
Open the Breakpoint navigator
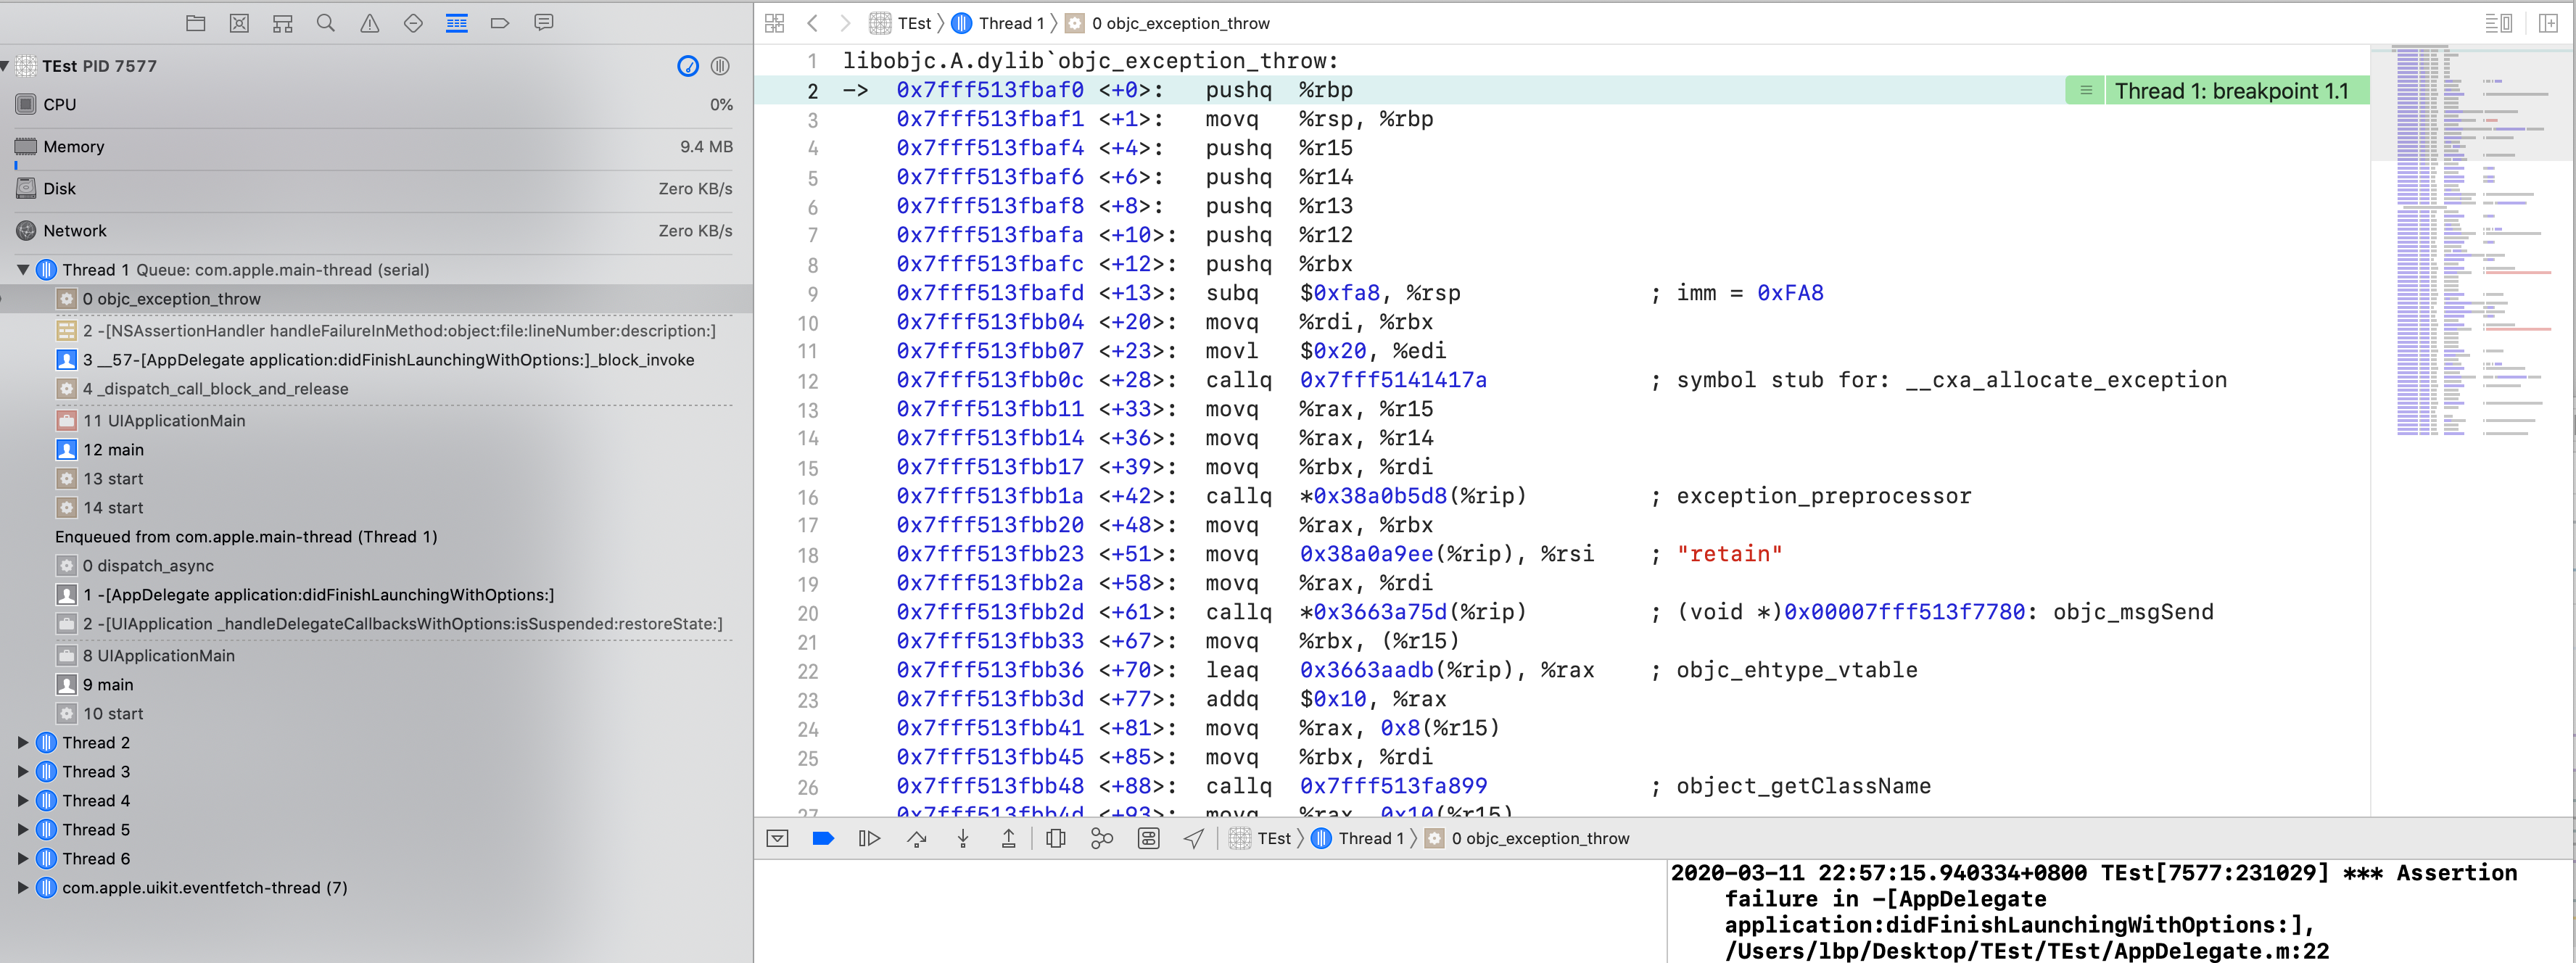(500, 23)
